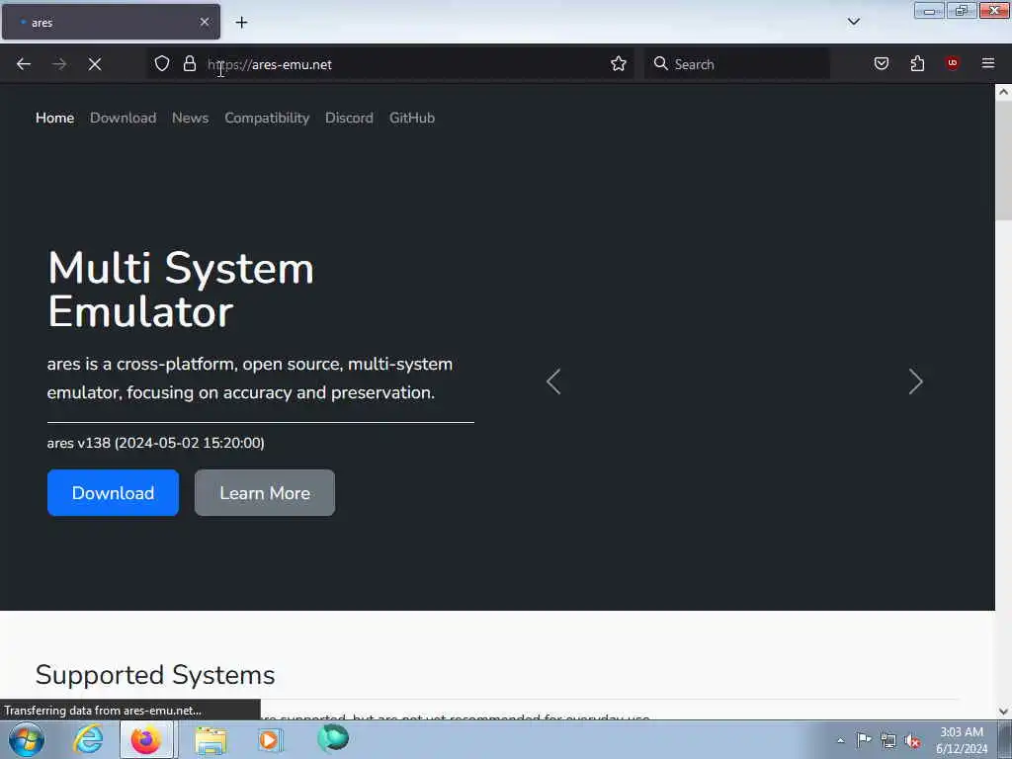Open a new tab with the plus button

click(241, 23)
